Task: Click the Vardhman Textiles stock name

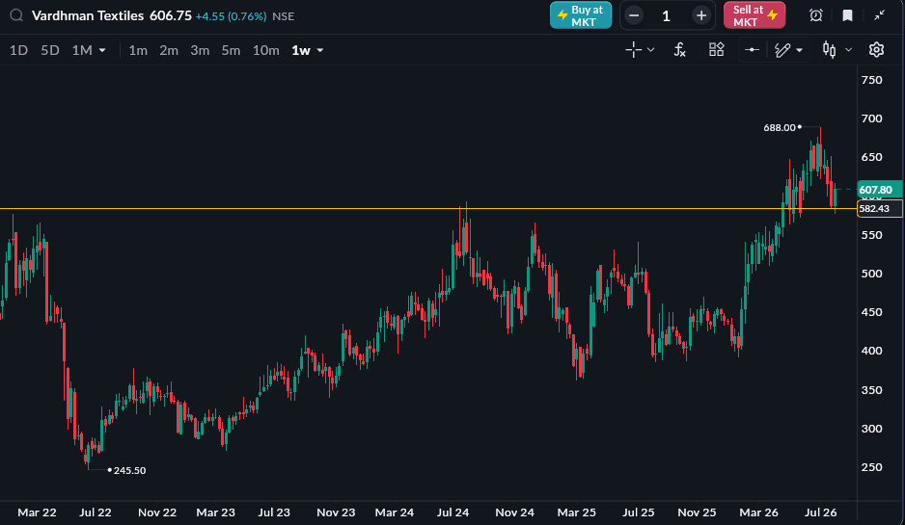Action: tap(88, 15)
